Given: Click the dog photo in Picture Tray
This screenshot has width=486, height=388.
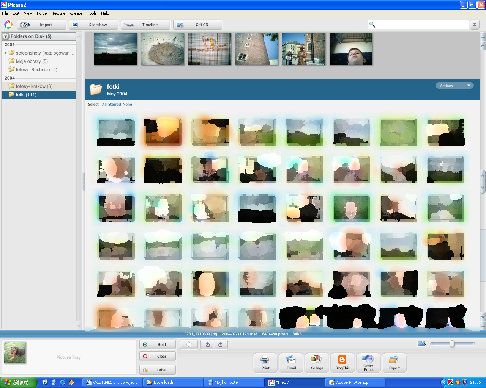Looking at the screenshot, I should pos(15,352).
